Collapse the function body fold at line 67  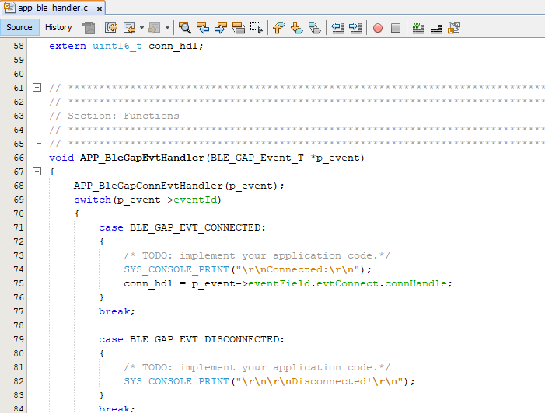(37, 172)
